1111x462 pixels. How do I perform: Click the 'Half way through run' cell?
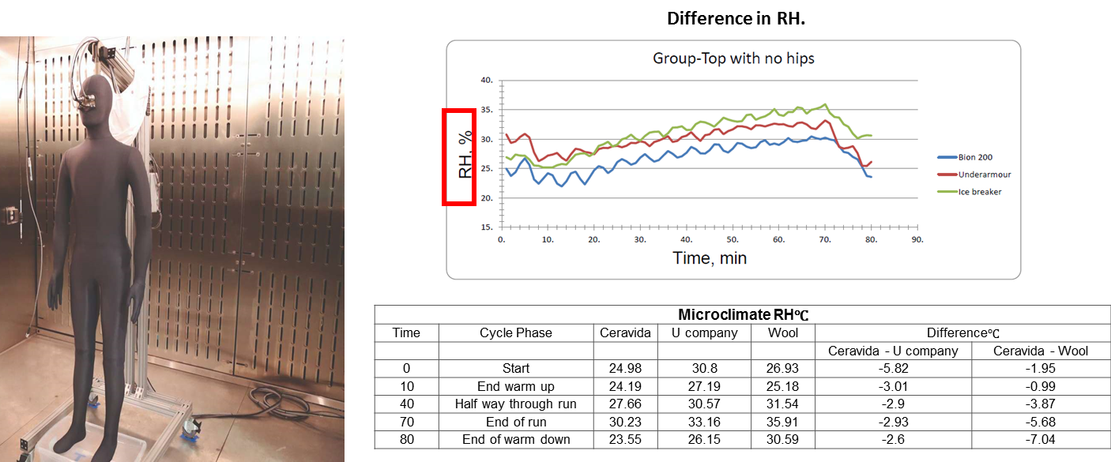pyautogui.click(x=515, y=404)
